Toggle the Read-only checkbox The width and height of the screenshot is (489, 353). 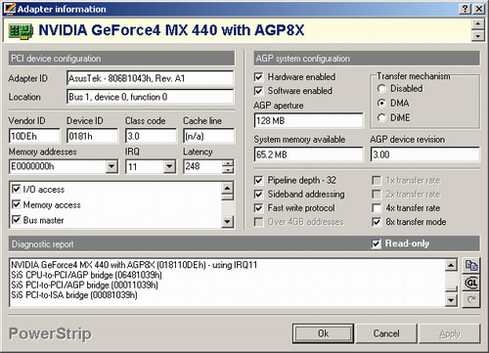[x=377, y=243]
